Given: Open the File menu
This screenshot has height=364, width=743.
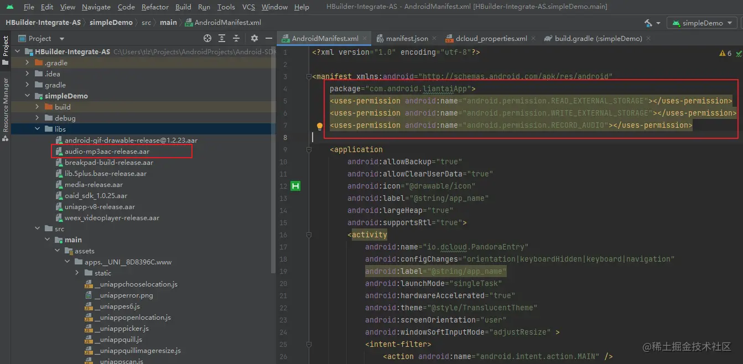Looking at the screenshot, I should 29,7.
